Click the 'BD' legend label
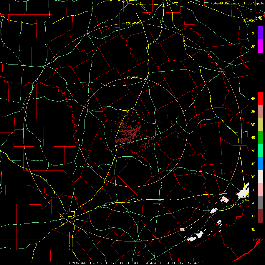 253,125
